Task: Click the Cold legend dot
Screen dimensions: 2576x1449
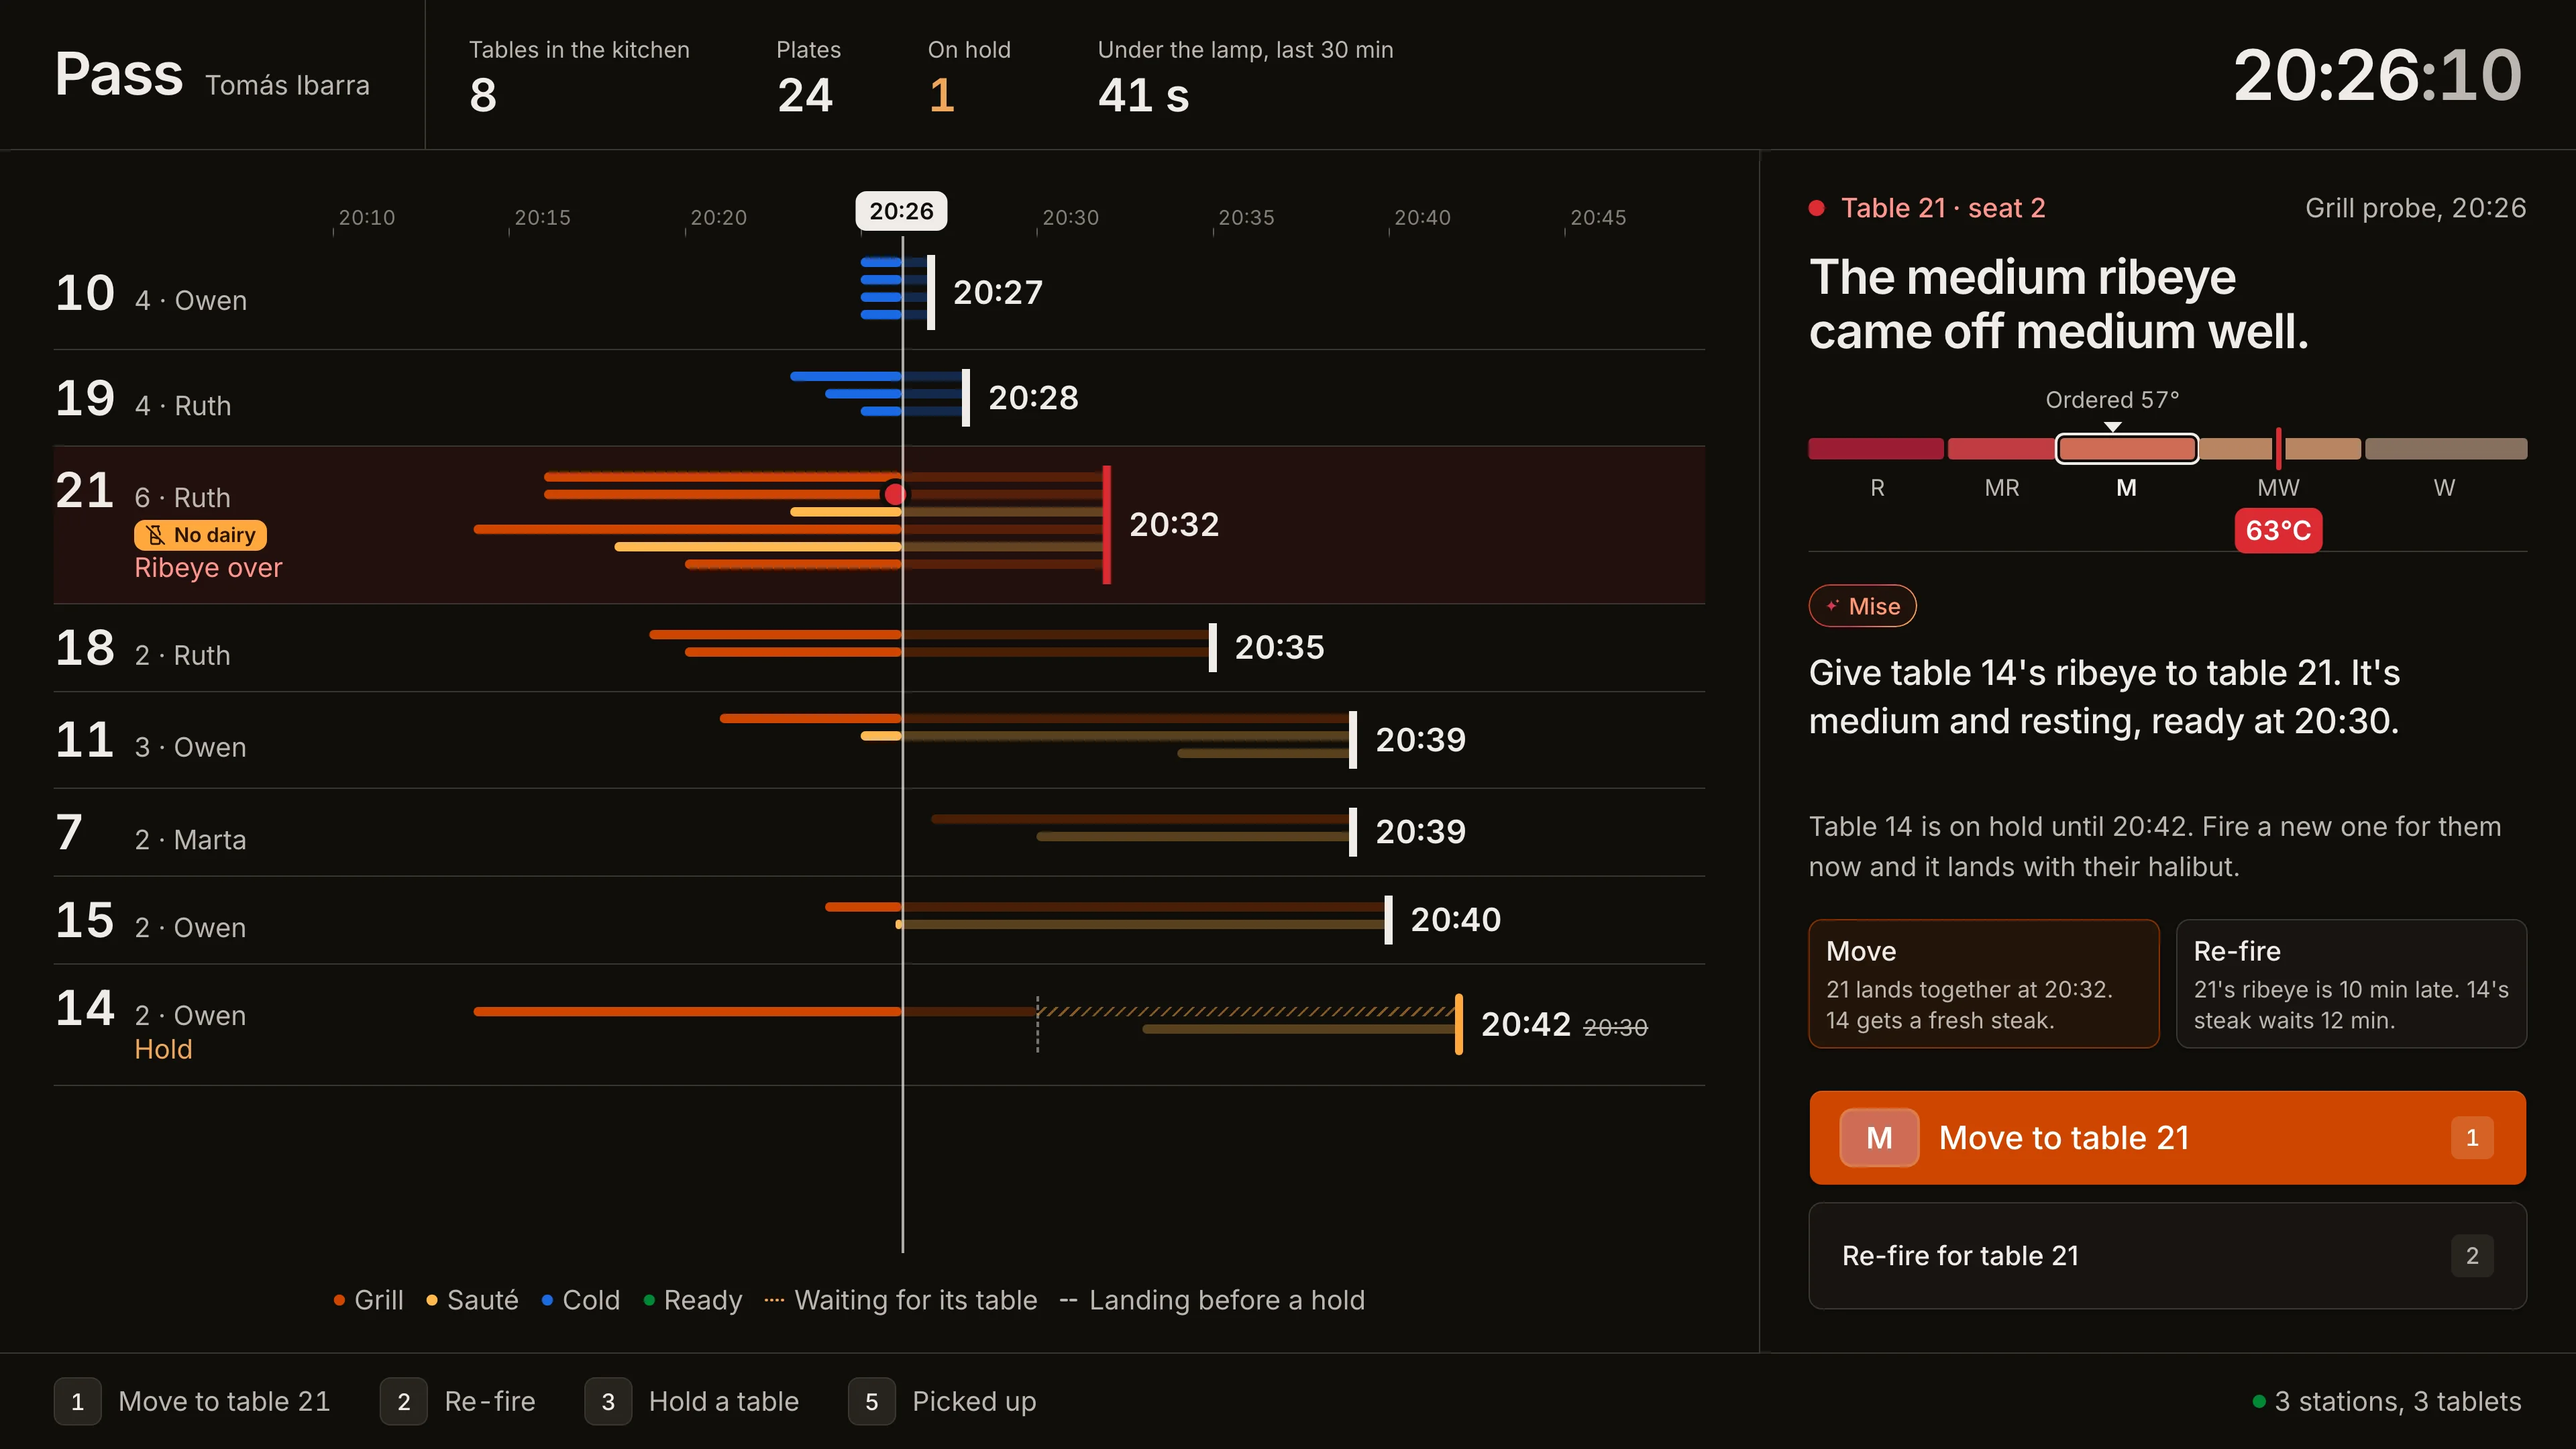Action: tap(547, 1300)
